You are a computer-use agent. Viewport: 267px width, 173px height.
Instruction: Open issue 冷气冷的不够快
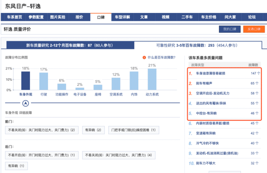207,143
